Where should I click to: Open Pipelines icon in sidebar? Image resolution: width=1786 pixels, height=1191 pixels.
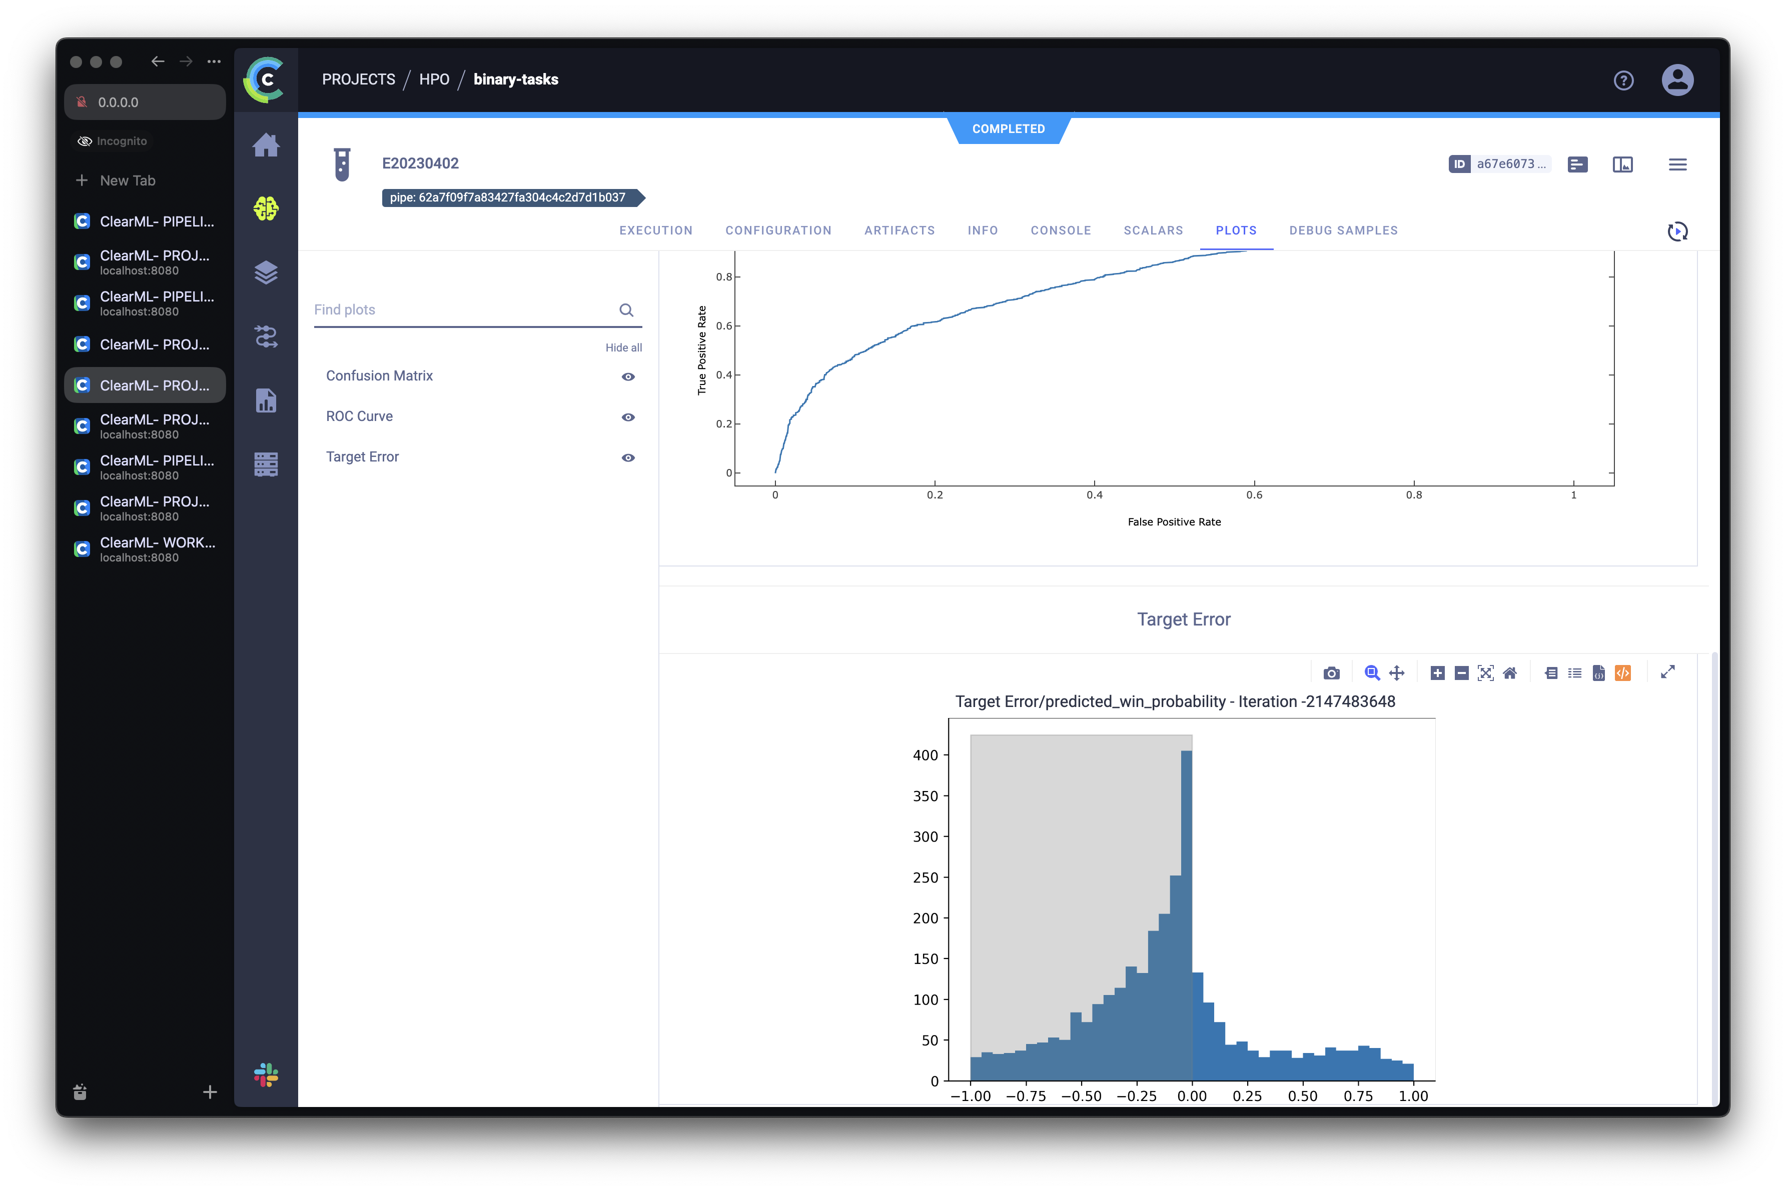click(x=266, y=335)
